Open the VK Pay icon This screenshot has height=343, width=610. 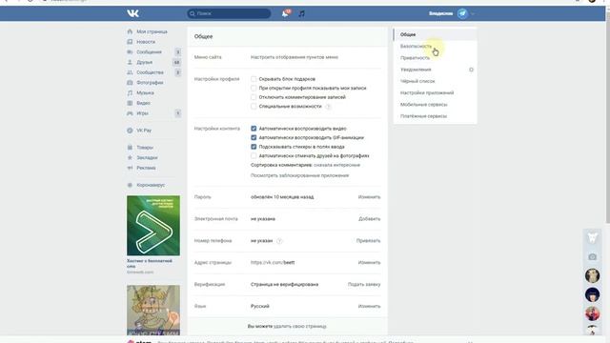coord(130,131)
